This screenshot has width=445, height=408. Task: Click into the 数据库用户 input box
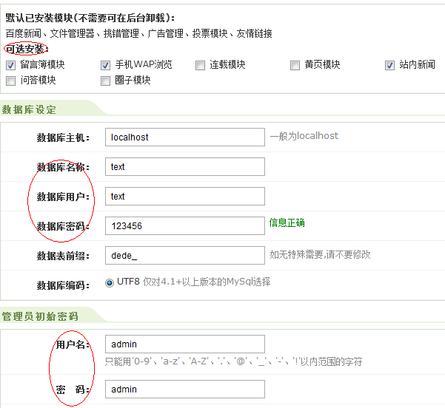pos(184,196)
